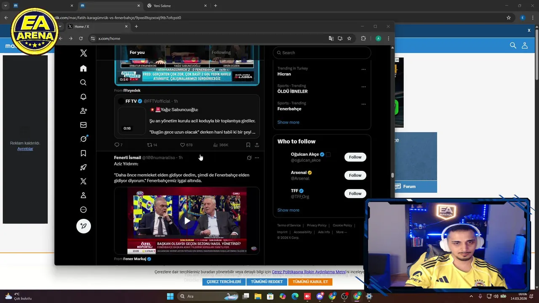Go to Home in X sidebar

click(83, 68)
